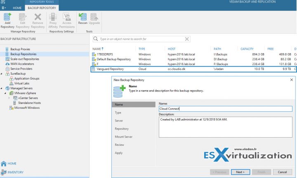This screenshot has height=178, width=297.
Task: Select Default Backup Repository row
Action: (193, 59)
